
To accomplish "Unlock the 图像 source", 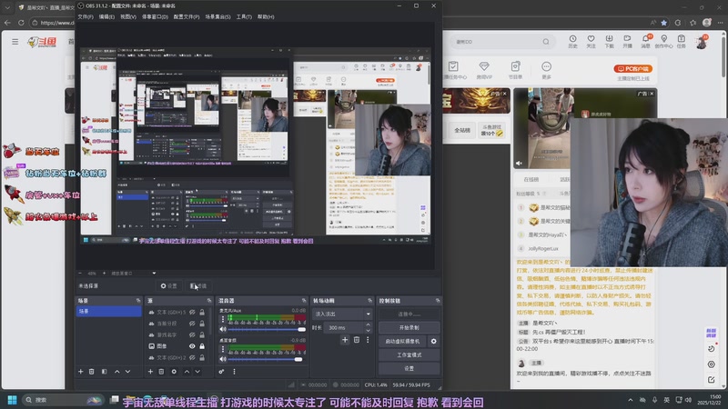I will (202, 346).
